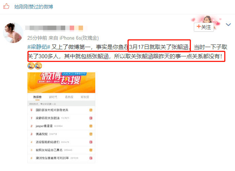The height and width of the screenshot is (171, 235).
Task: Switch to the 最热搜 tab
Action: 69,97
